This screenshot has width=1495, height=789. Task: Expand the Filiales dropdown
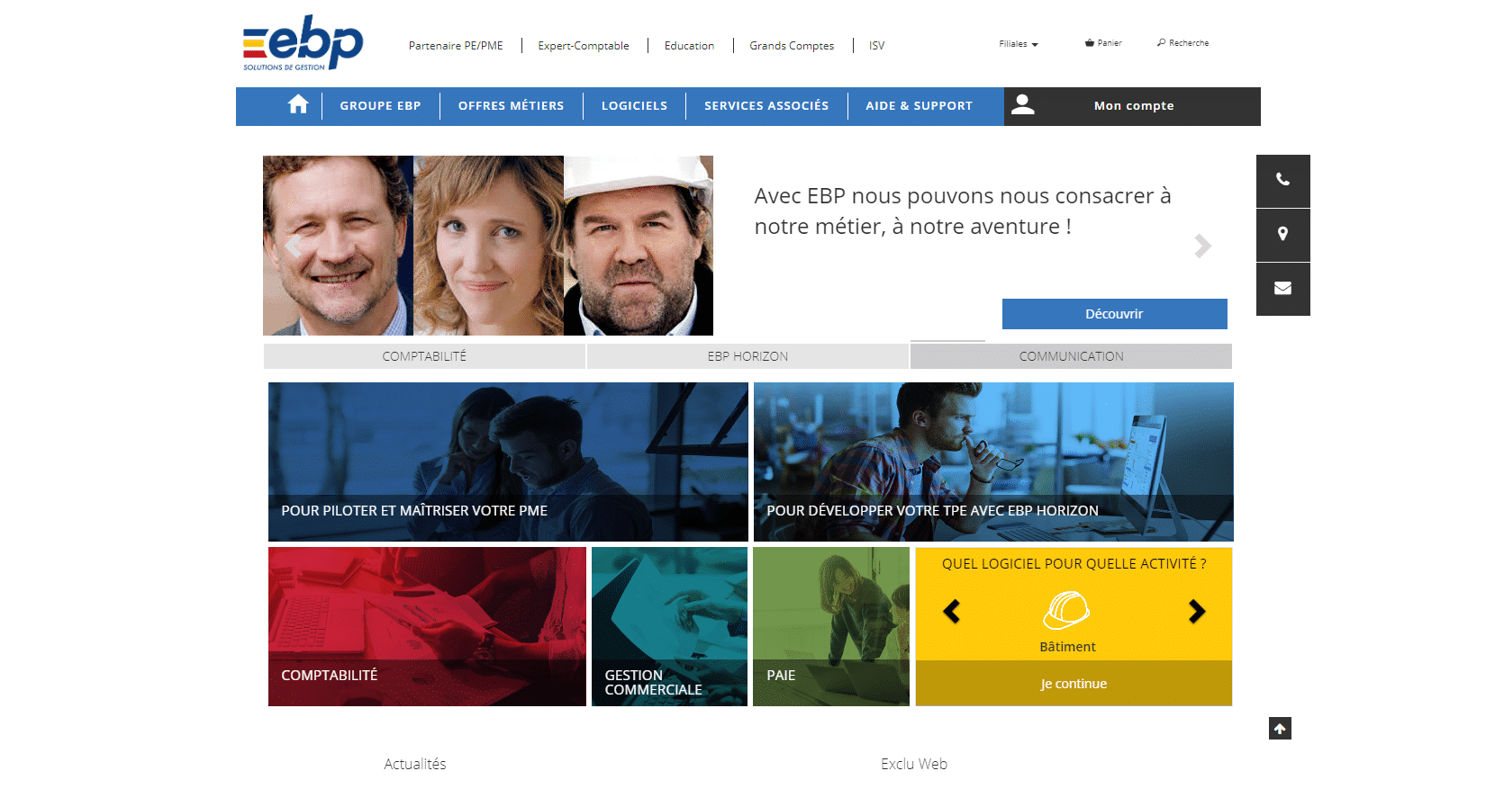[1019, 44]
